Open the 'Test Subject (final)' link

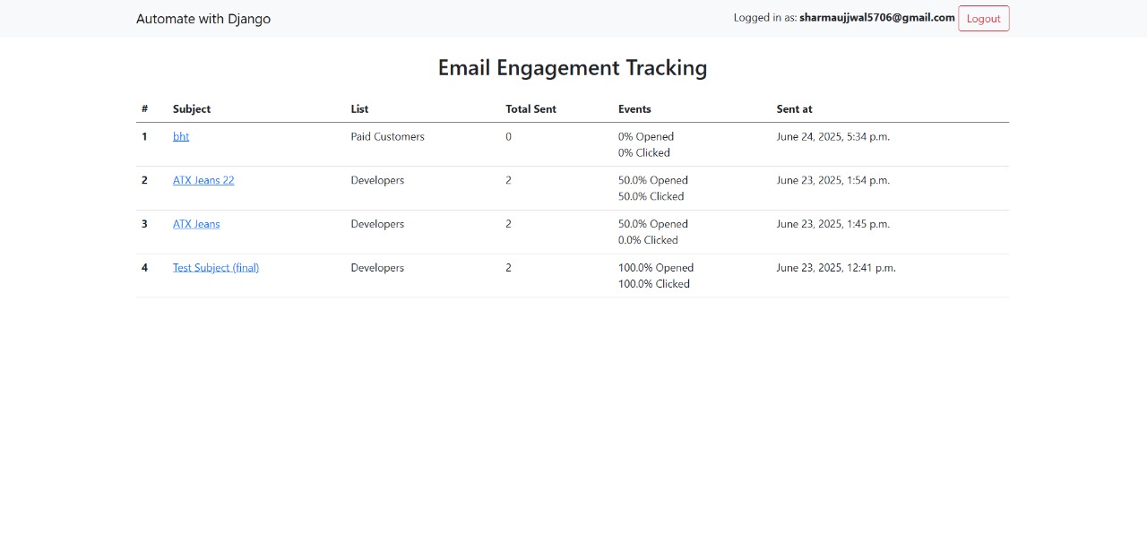tap(216, 268)
